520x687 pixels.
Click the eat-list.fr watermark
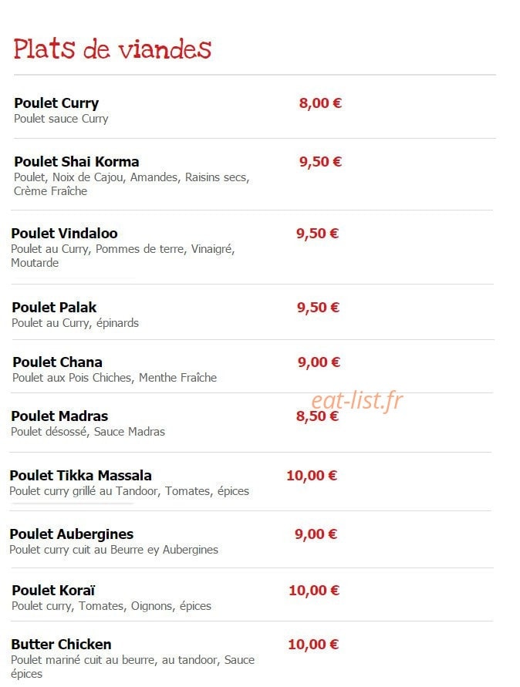[357, 400]
